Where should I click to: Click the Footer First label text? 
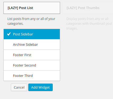coord(22,55)
